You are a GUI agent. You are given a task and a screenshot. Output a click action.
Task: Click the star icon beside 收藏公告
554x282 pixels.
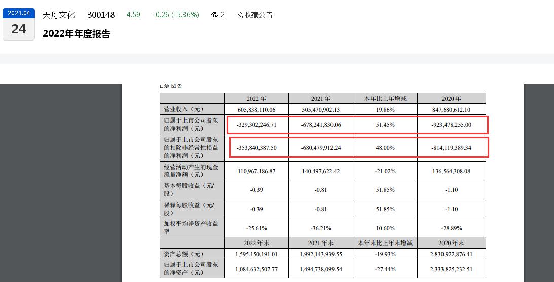click(x=240, y=15)
